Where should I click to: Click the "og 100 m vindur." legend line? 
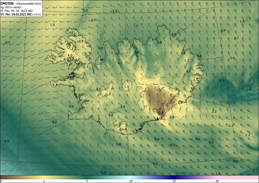pos(11,7)
